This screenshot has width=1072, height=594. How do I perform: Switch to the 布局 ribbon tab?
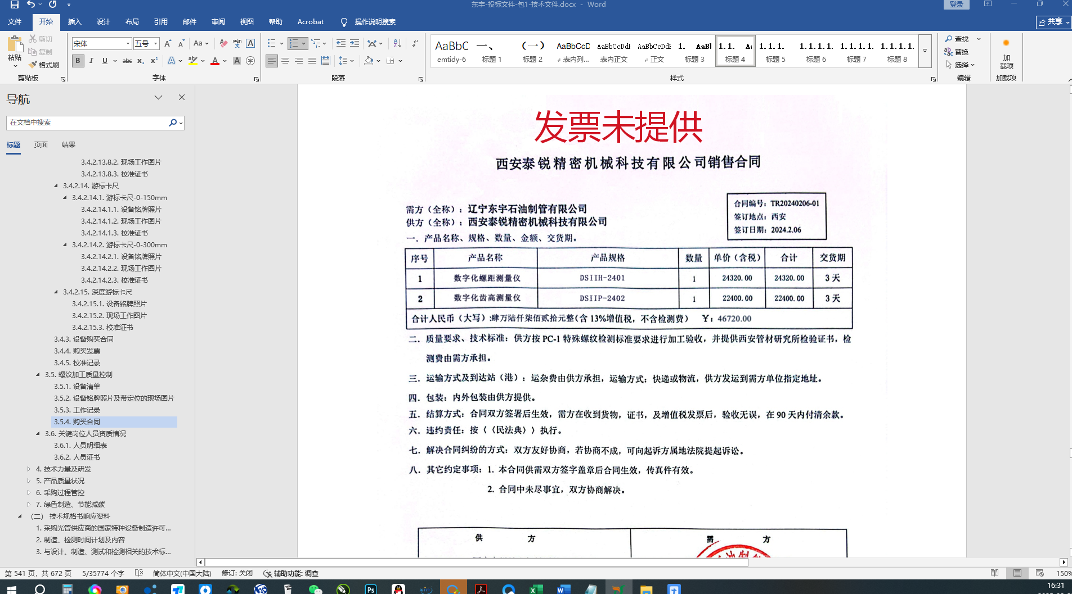pyautogui.click(x=132, y=22)
